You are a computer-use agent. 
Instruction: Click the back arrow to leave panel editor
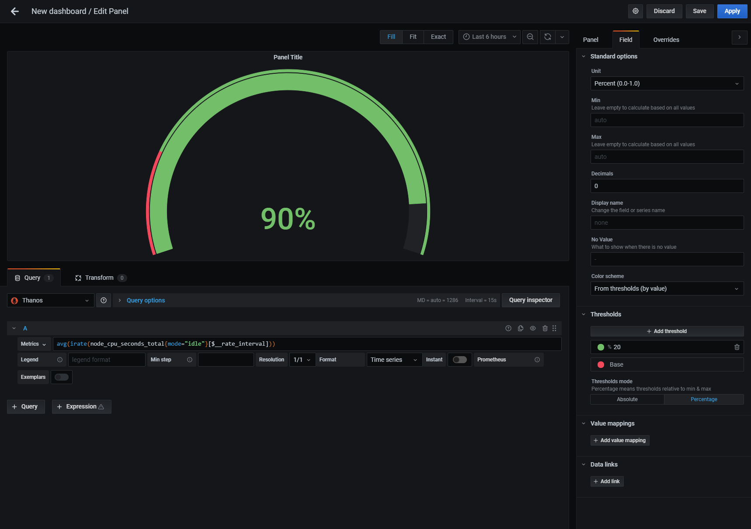pos(14,11)
